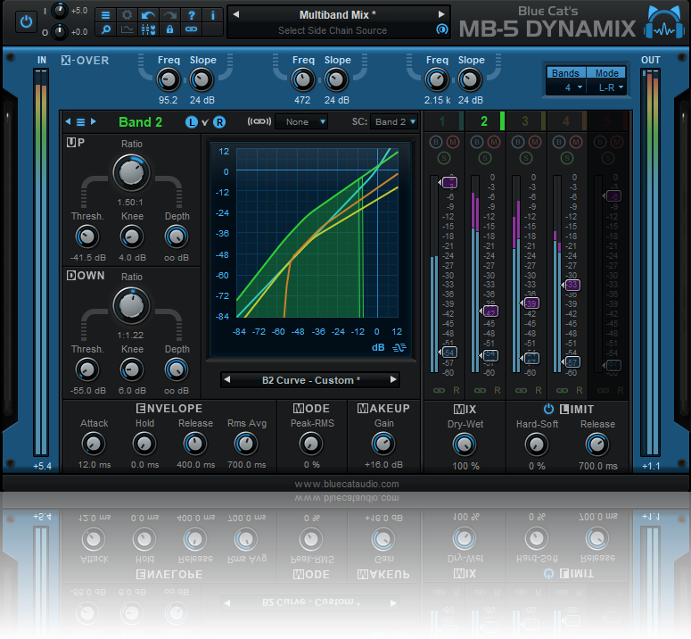Click band 3 link chain icon

pyautogui.click(x=521, y=390)
